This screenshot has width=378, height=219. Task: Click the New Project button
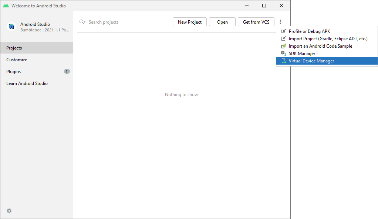point(190,22)
